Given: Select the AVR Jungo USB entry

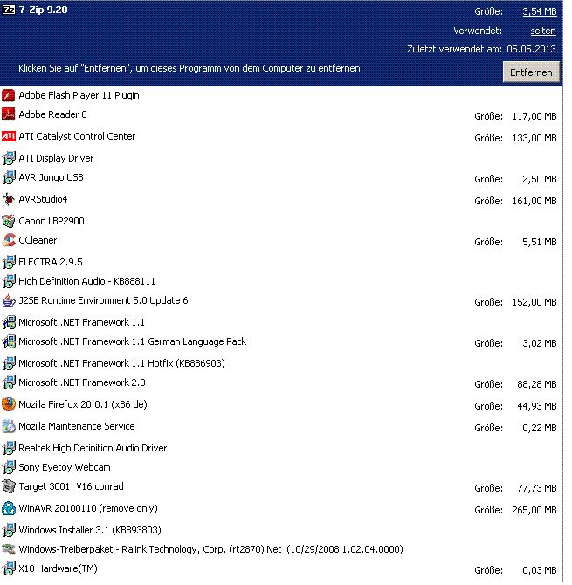Looking at the screenshot, I should pos(51,177).
